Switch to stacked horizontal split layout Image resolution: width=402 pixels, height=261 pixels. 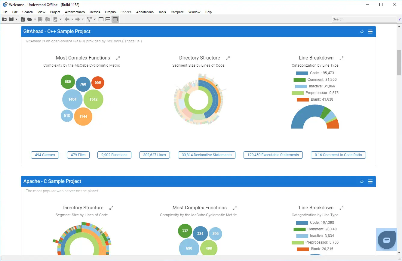click(108, 19)
